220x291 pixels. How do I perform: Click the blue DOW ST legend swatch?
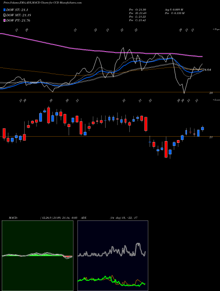pyautogui.click(x=5, y=10)
